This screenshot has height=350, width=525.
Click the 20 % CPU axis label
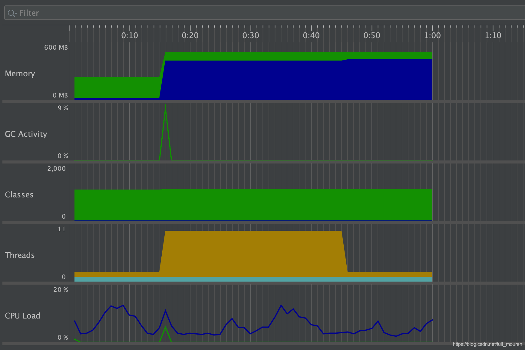(x=61, y=290)
